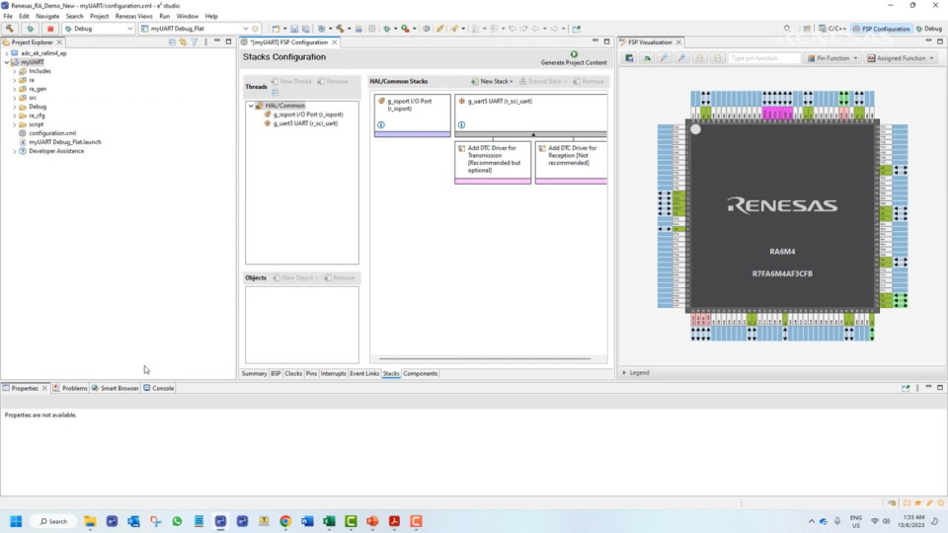
Task: Open myUART Debug_Flat configuration dropdown
Action: 245,29
